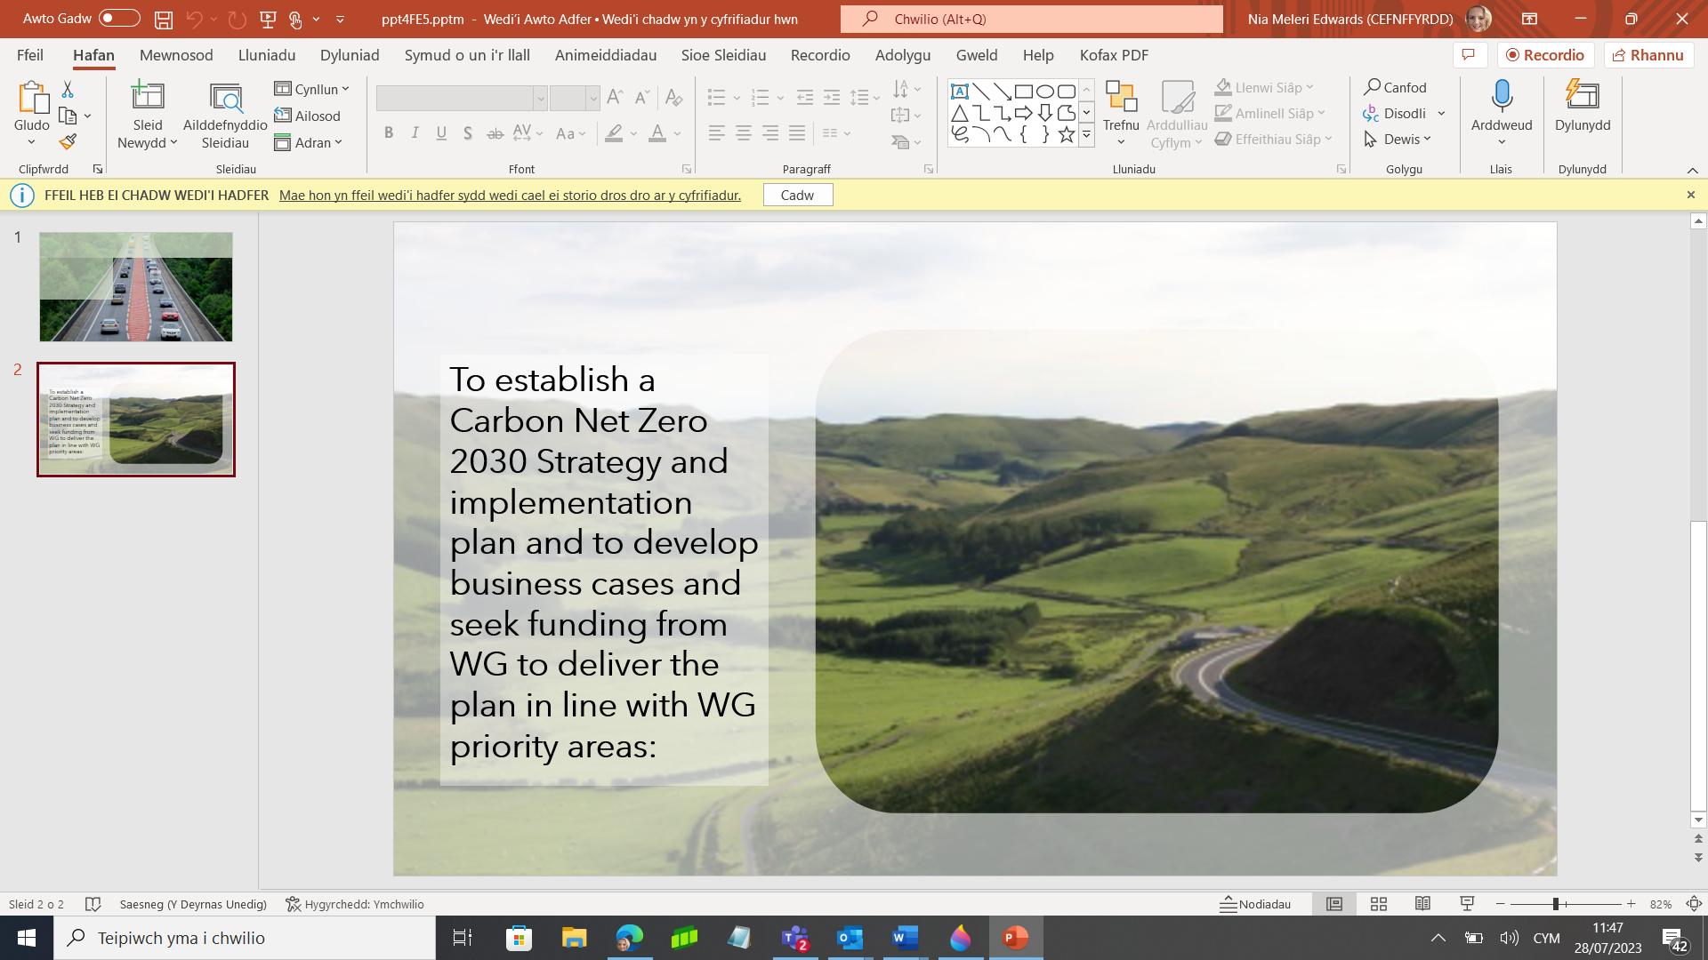Click the Cut scissors icon
Screen dimensions: 1708x960
(68, 89)
